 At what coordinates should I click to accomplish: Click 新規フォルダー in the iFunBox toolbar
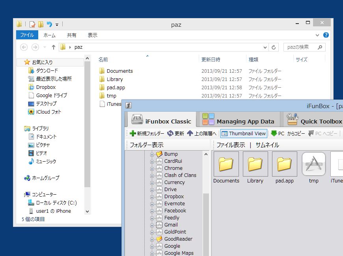pos(147,133)
